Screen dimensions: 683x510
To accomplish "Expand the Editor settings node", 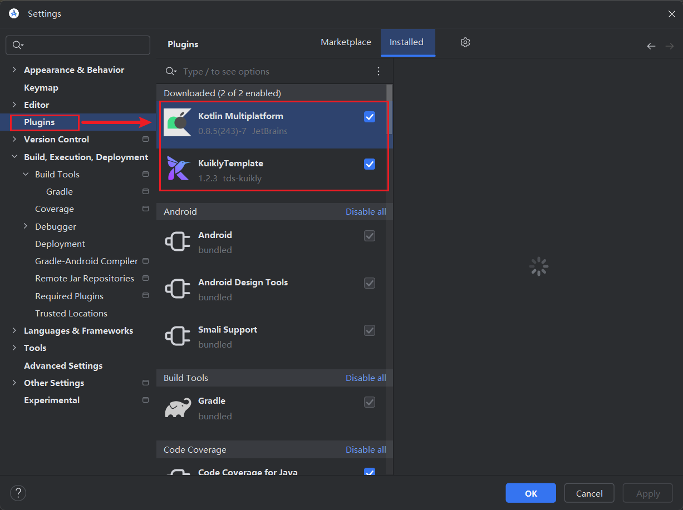I will tap(14, 105).
